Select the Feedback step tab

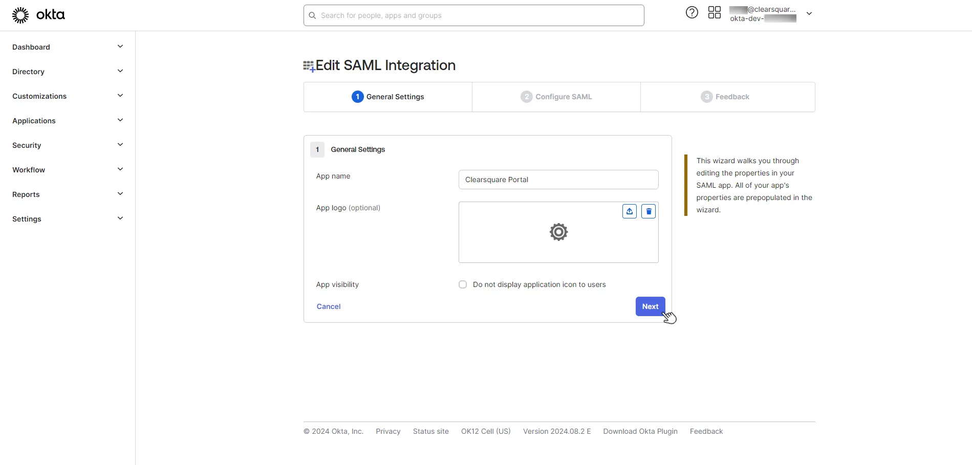click(728, 97)
